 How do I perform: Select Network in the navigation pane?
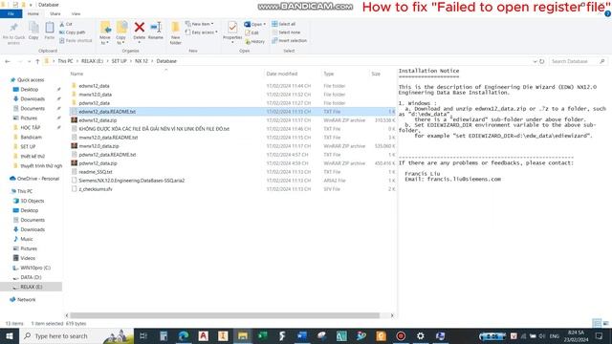[26, 299]
